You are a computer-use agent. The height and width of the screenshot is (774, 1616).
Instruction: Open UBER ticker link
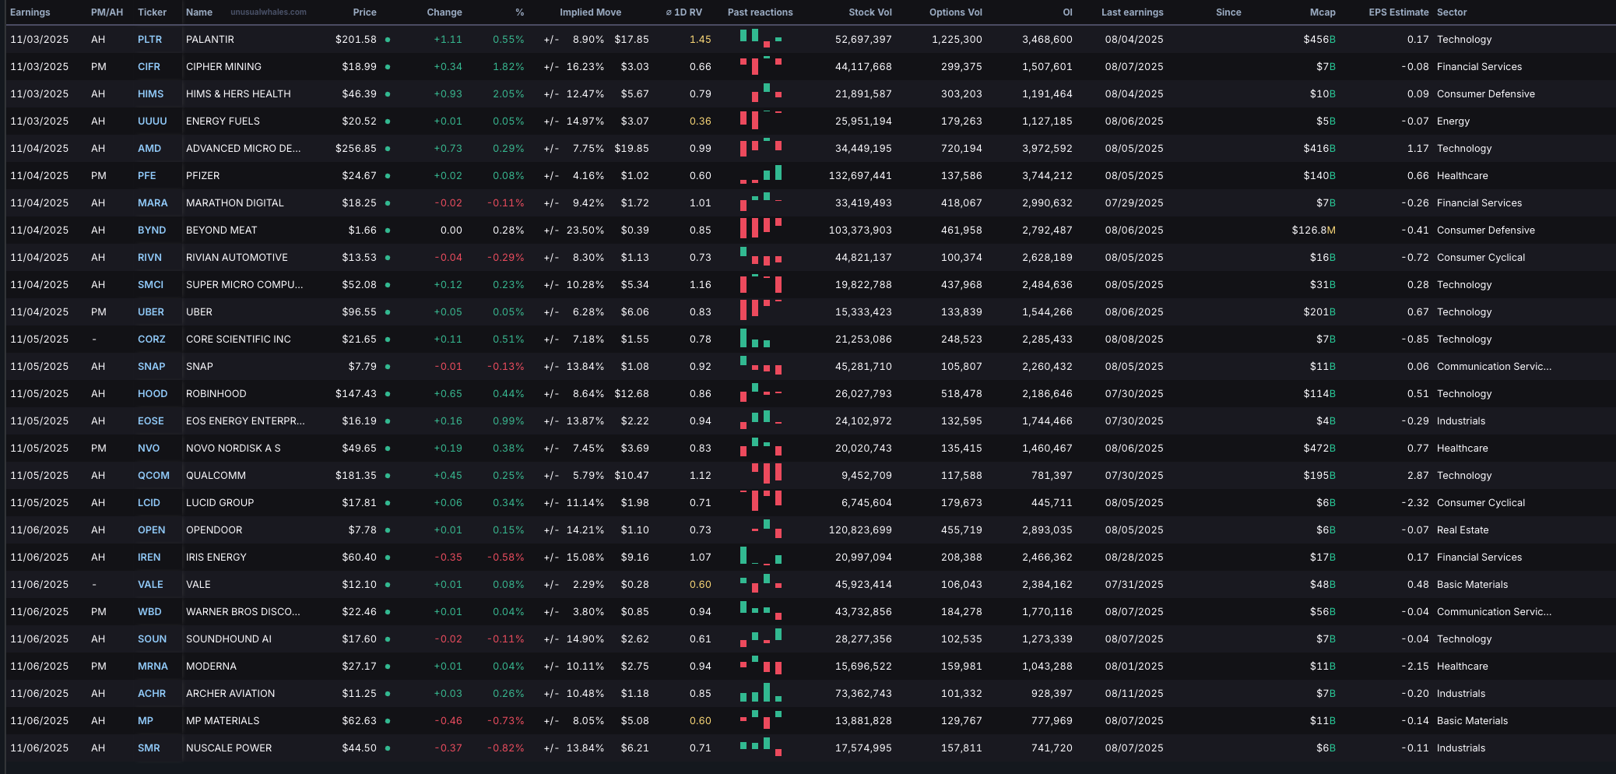pos(151,312)
